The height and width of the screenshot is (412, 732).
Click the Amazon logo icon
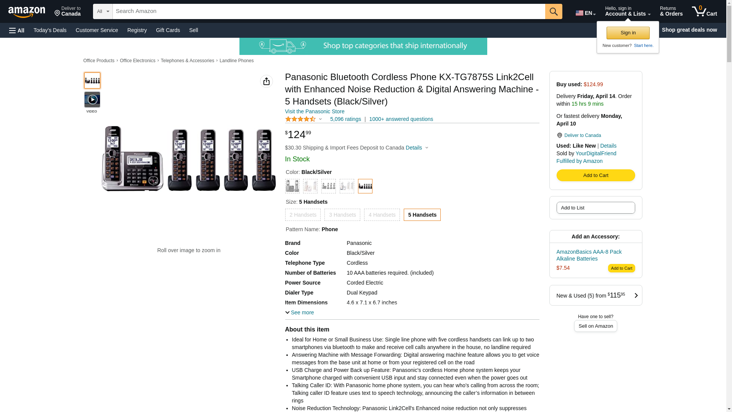pyautogui.click(x=27, y=12)
